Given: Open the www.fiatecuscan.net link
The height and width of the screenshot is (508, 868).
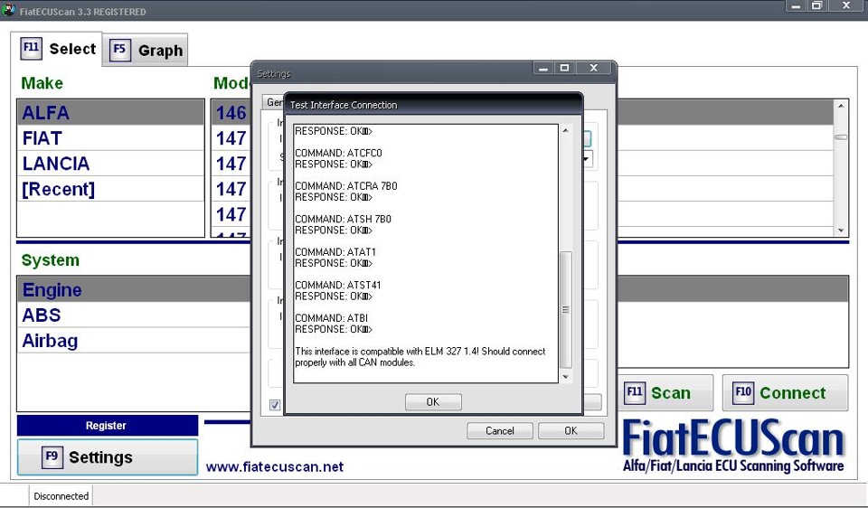Looking at the screenshot, I should tap(275, 466).
